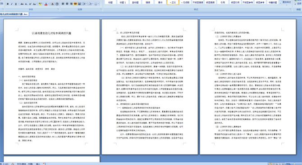Select the Justify alignment icon
Viewport: 302px width, 165px height.
[75, 4]
